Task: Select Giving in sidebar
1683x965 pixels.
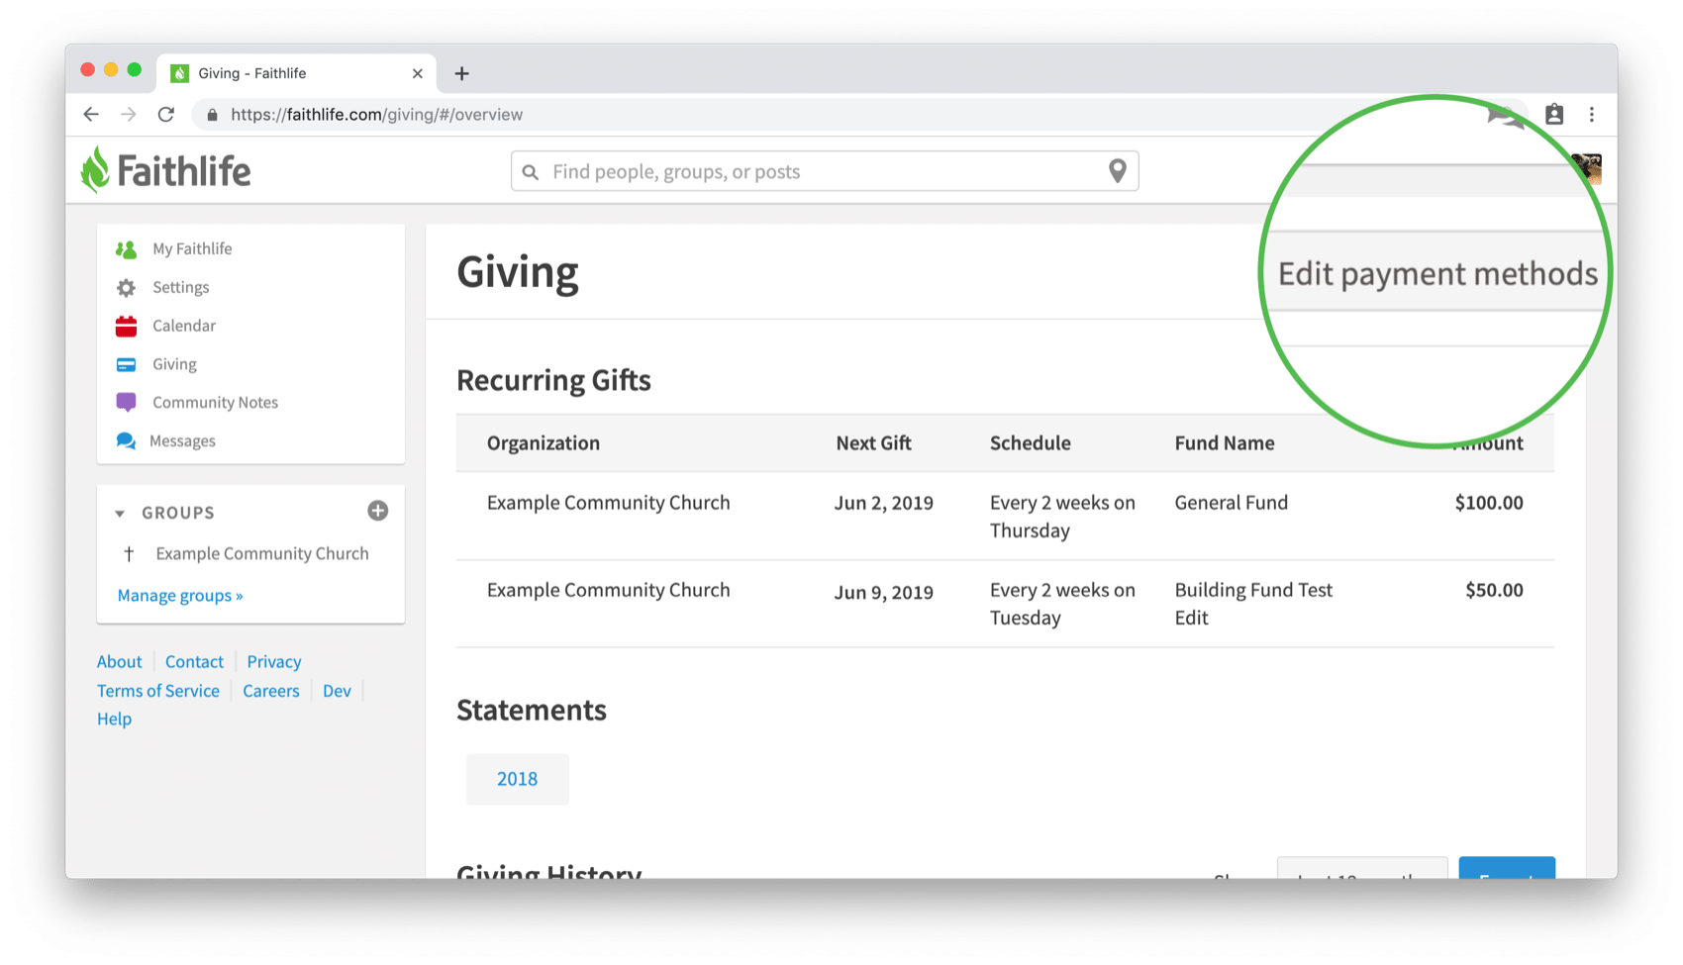Action: click(174, 364)
